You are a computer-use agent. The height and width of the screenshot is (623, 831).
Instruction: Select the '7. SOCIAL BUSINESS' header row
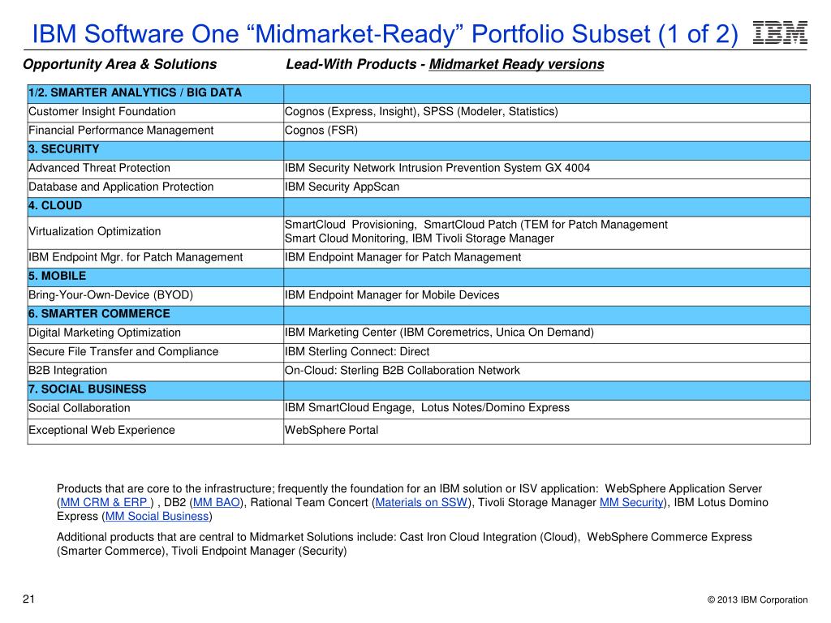(x=419, y=390)
